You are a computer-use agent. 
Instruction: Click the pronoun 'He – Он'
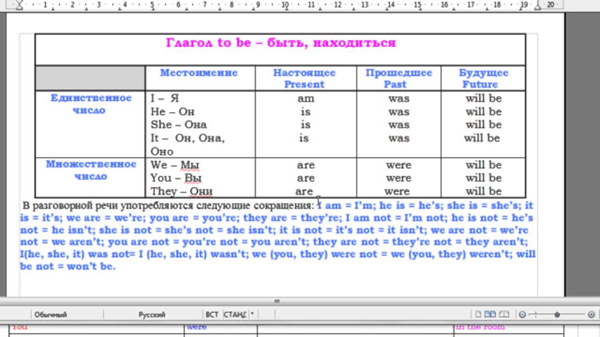pos(172,111)
